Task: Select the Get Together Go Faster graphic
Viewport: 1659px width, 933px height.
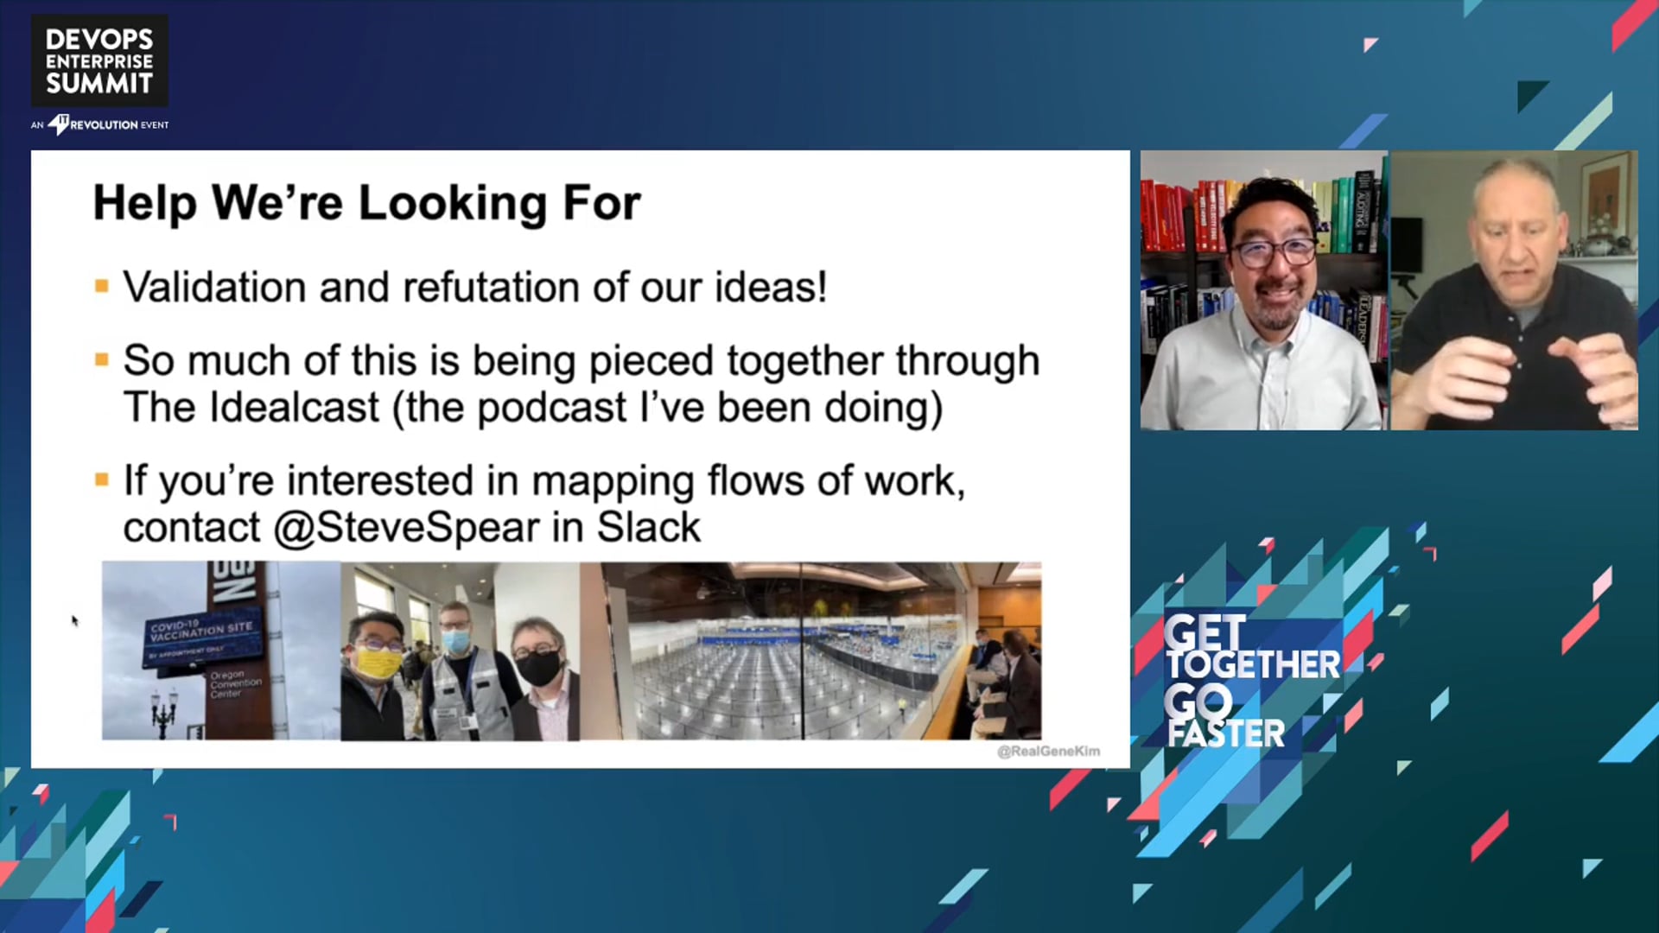Action: pyautogui.click(x=1251, y=681)
